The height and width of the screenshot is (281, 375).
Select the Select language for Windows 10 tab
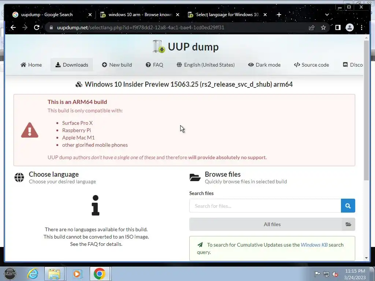[x=227, y=15]
